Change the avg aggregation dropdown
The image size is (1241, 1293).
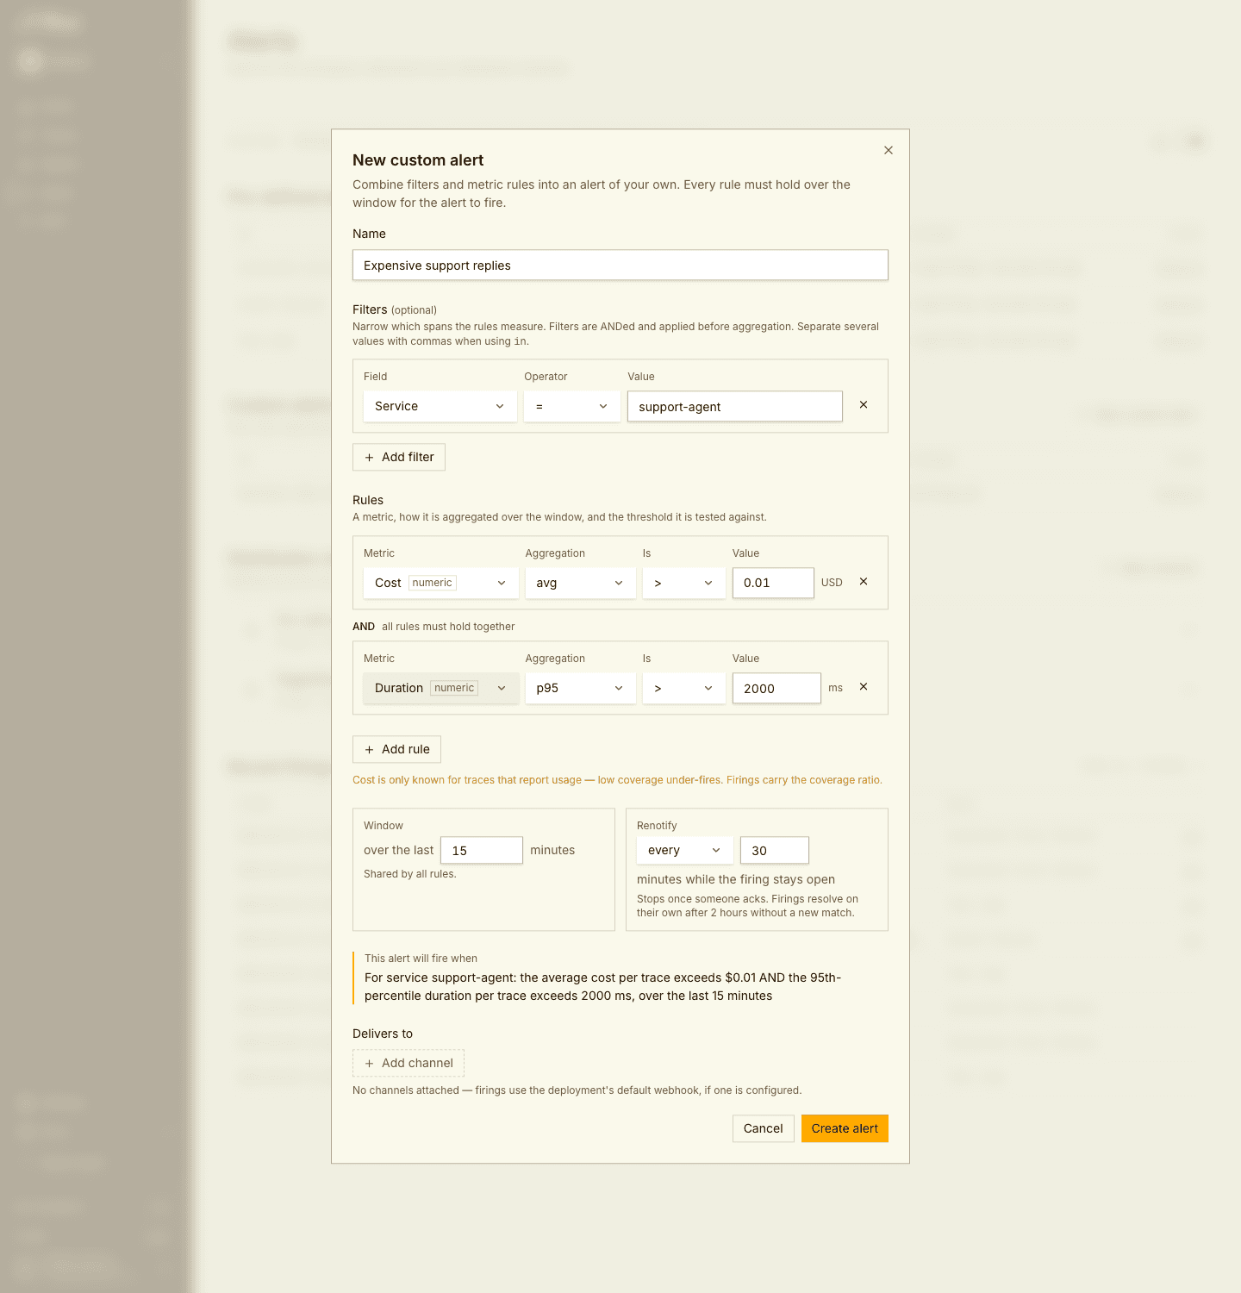point(581,583)
